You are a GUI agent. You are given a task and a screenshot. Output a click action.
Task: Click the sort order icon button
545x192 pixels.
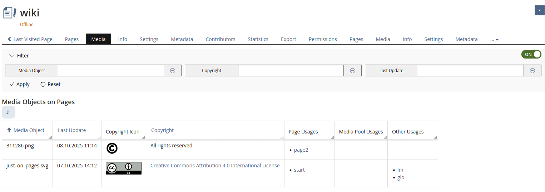pos(9,112)
